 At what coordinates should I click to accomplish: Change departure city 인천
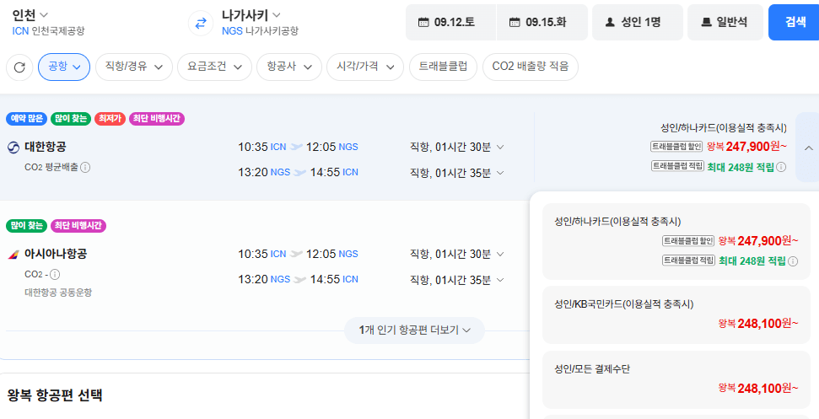[30, 14]
